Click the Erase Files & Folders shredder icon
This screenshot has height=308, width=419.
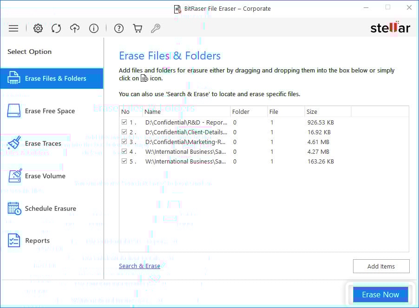click(x=13, y=78)
